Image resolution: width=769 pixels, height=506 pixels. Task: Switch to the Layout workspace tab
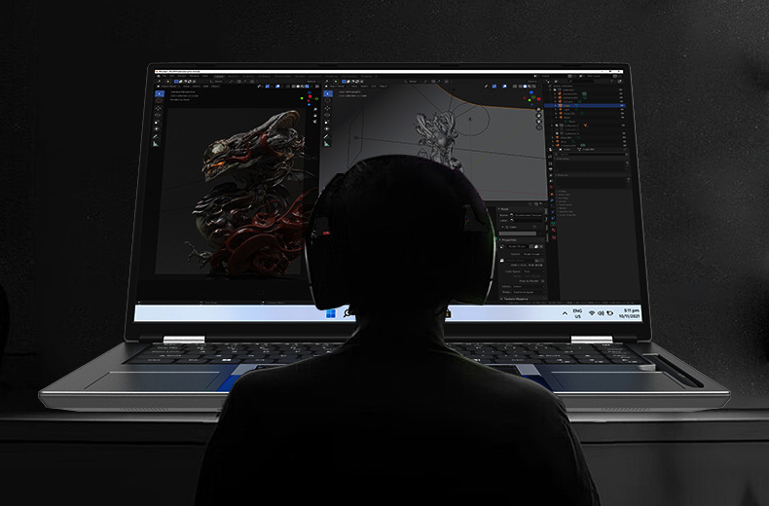tap(219, 77)
